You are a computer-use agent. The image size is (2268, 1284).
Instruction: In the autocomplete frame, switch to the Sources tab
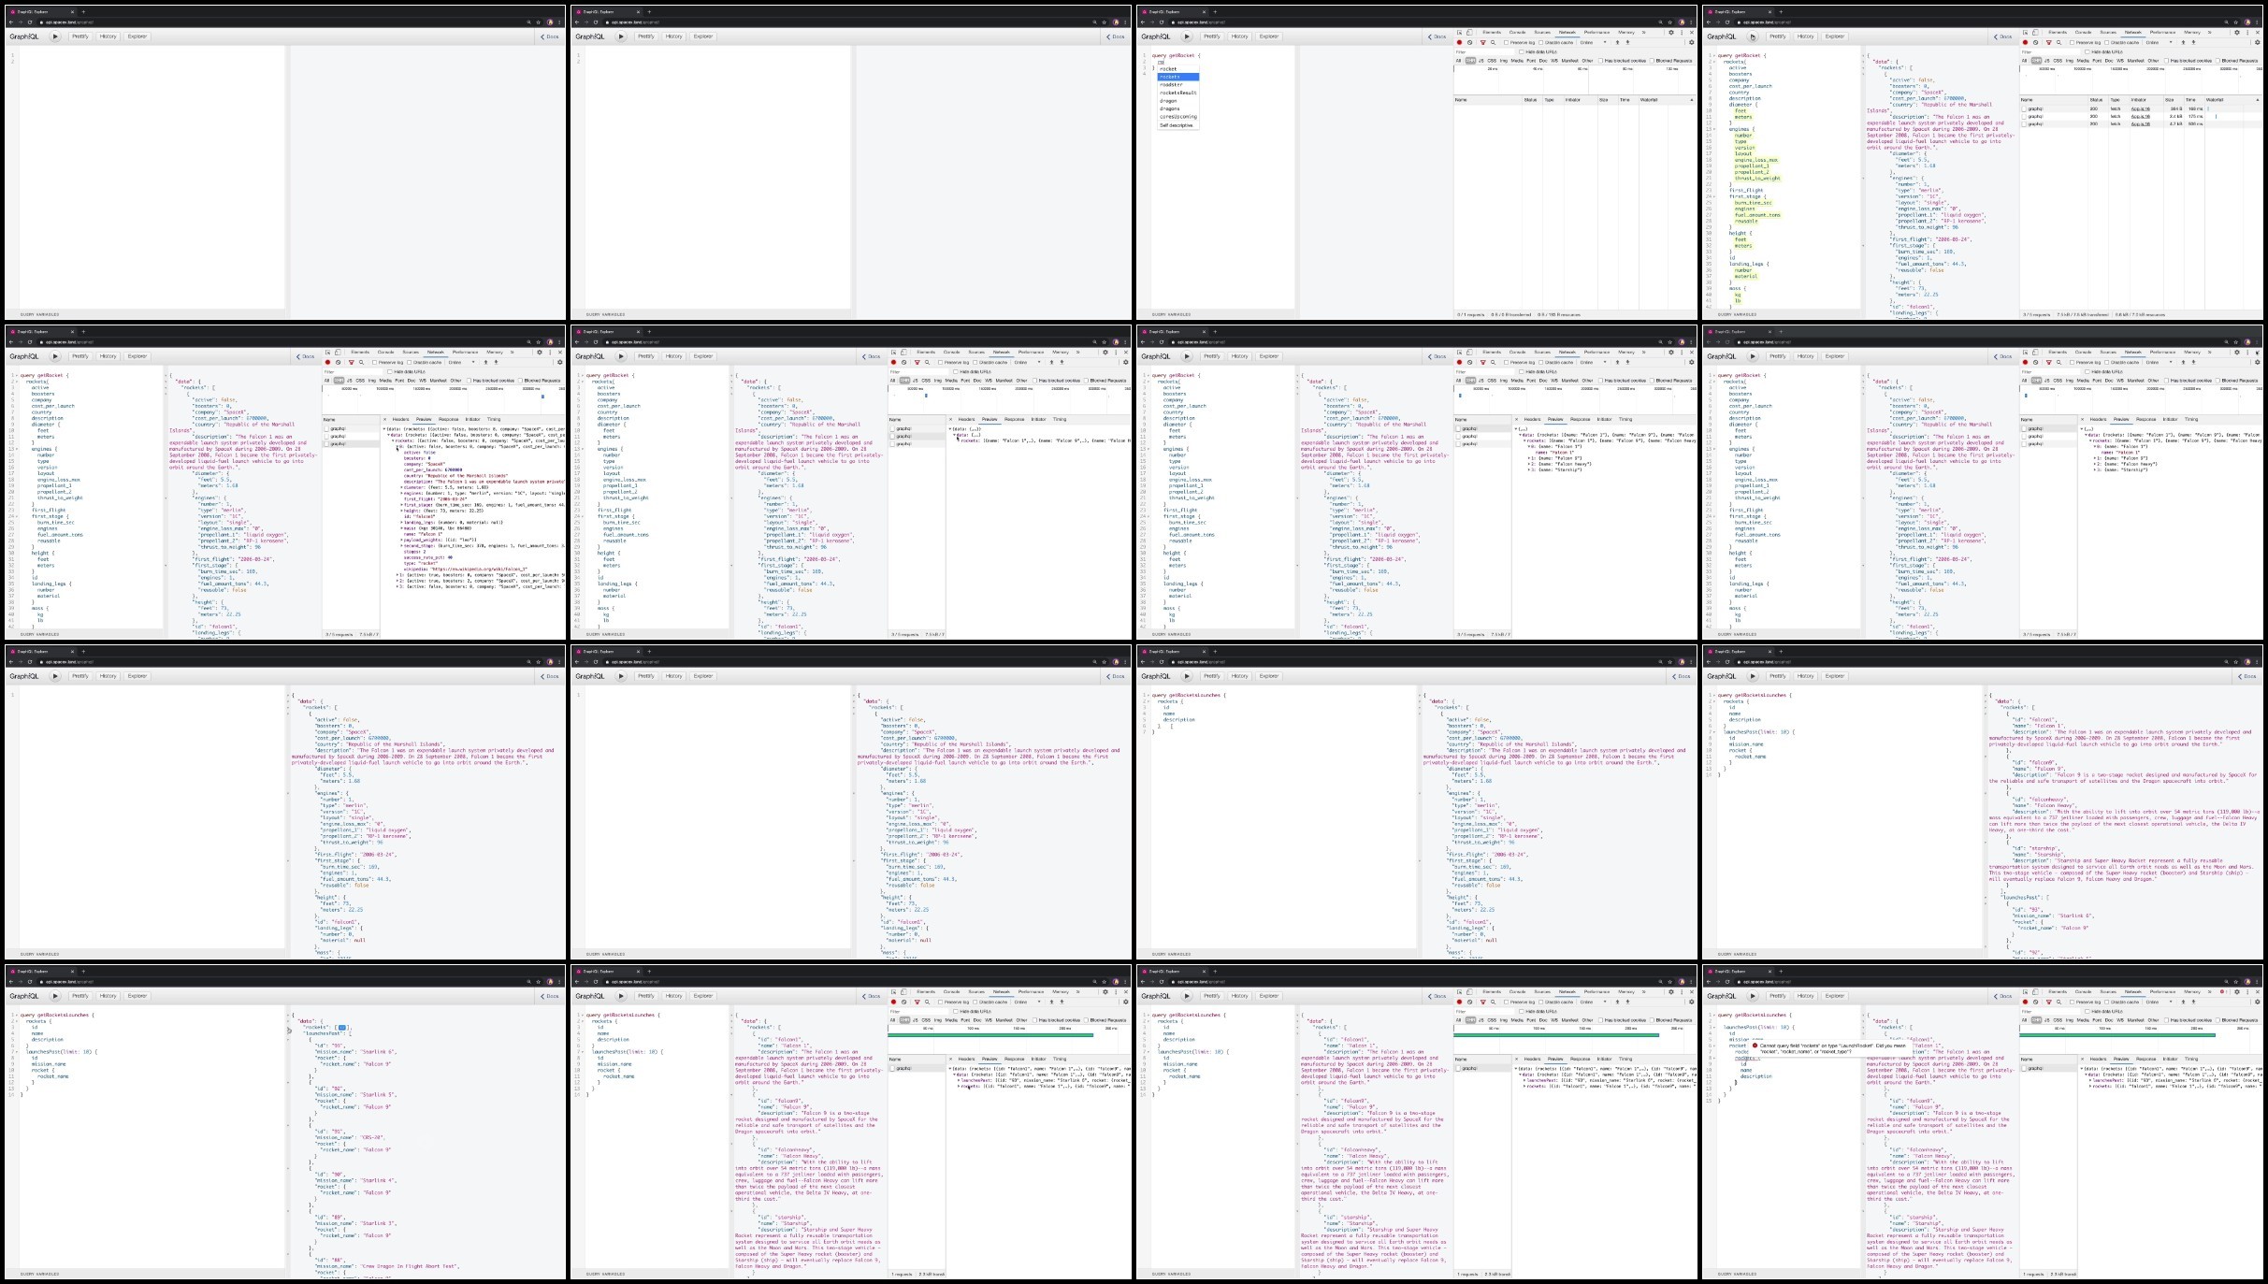(1542, 33)
